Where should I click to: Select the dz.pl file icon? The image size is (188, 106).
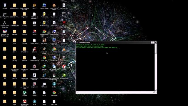(34, 102)
